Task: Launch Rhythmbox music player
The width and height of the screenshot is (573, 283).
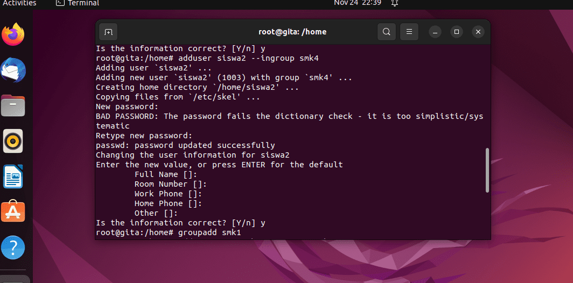Action: tap(13, 141)
